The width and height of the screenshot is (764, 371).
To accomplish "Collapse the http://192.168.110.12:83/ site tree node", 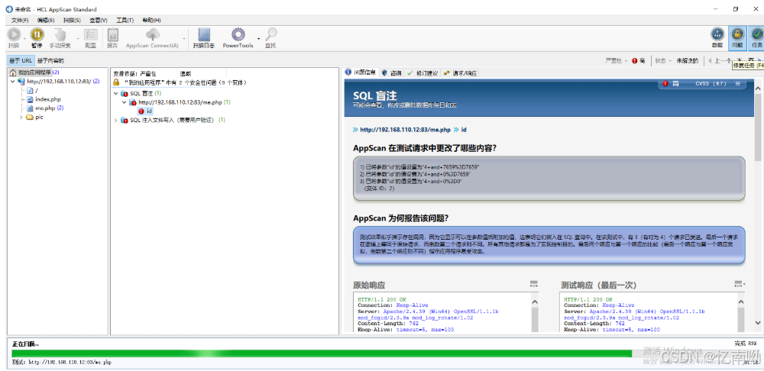I will click(13, 82).
